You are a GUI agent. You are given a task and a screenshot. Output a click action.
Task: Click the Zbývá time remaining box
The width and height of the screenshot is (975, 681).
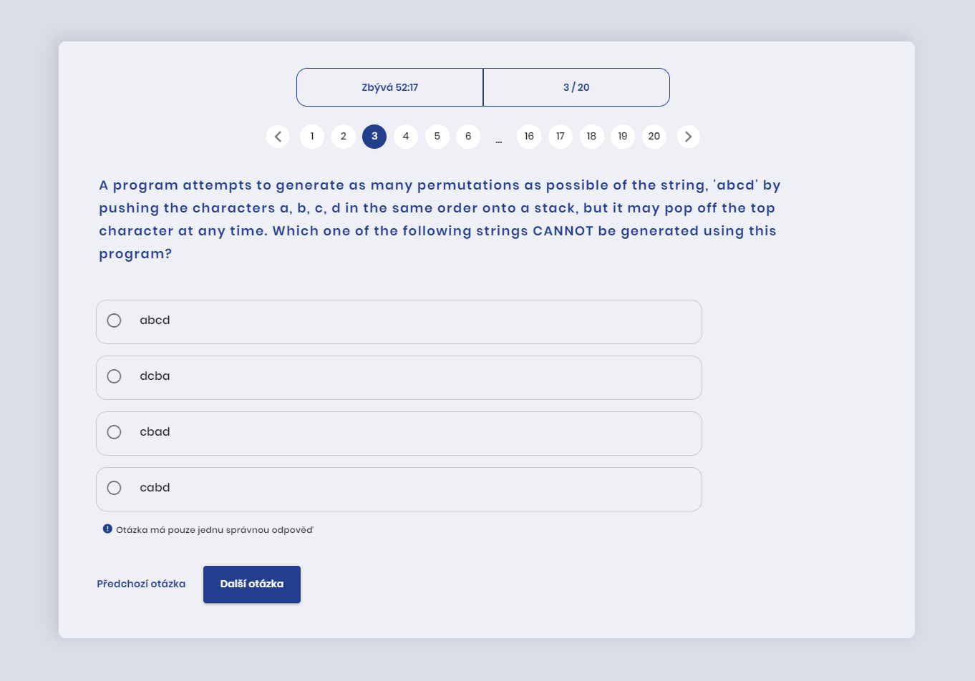[390, 87]
